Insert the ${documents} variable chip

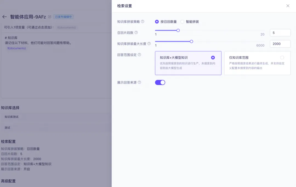66,28
